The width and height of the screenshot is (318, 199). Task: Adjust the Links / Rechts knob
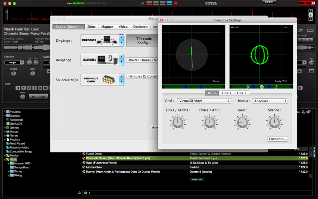[x=178, y=122]
